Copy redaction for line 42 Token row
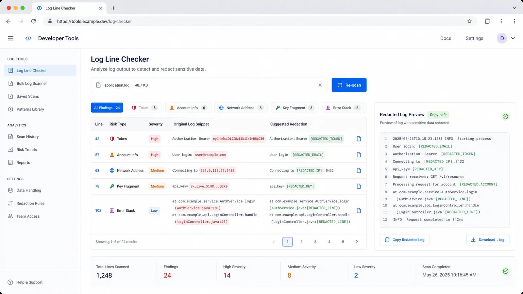This screenshot has height=294, width=523. click(359, 139)
